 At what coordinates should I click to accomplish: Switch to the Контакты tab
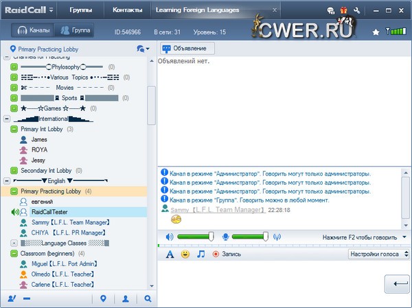tap(128, 10)
